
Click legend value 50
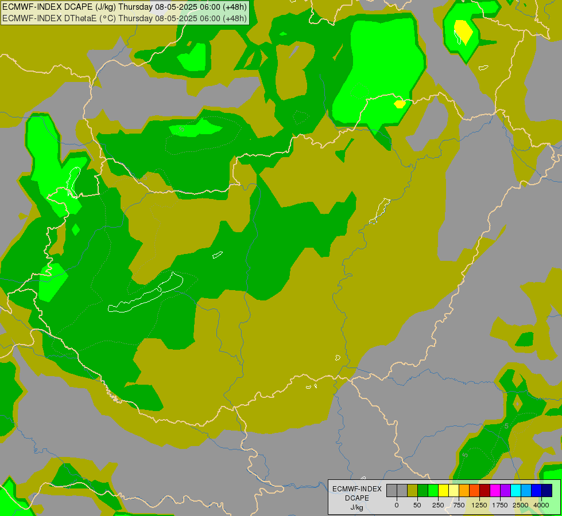click(x=417, y=505)
